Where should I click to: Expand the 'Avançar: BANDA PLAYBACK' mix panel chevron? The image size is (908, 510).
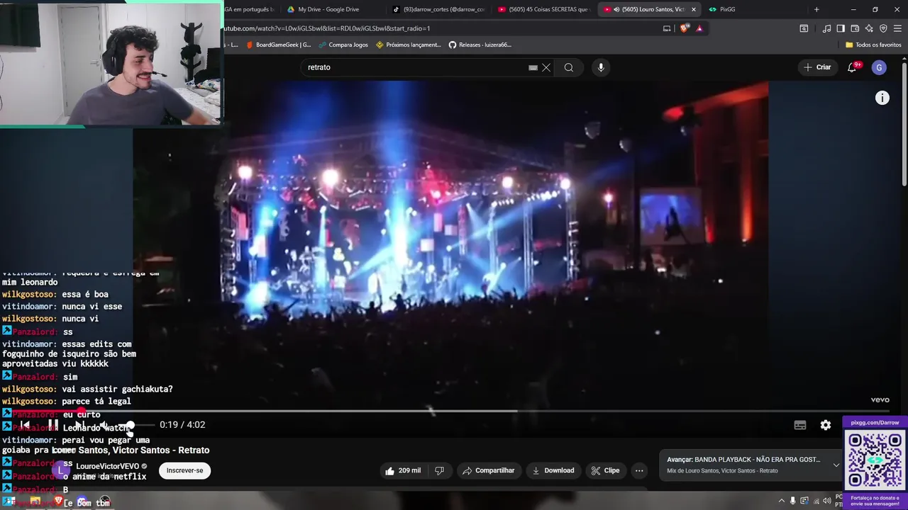point(836,465)
